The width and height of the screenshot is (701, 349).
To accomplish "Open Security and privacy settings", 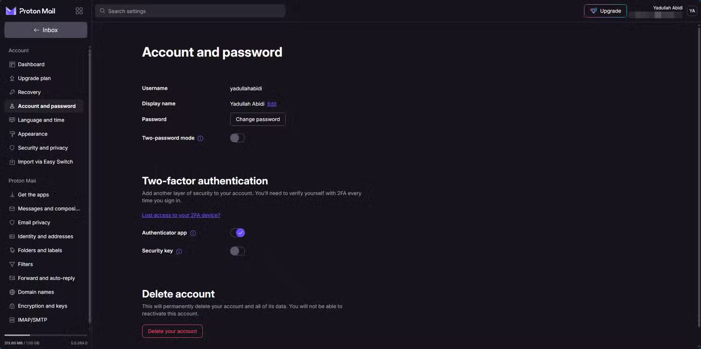I will pos(43,148).
